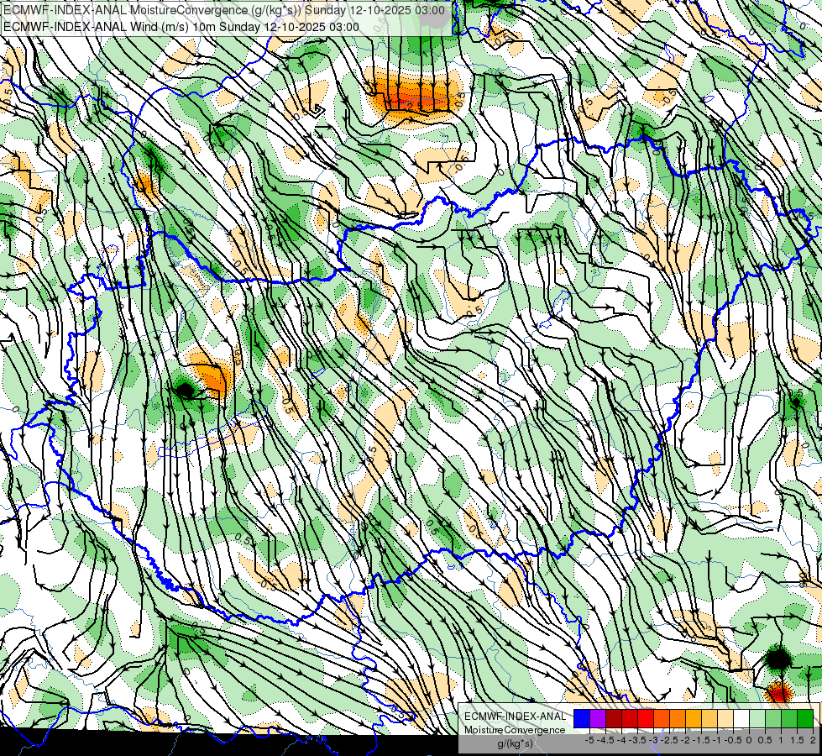The height and width of the screenshot is (756, 822).
Task: Click the 2 tick label at colorbar end
Action: [813, 740]
